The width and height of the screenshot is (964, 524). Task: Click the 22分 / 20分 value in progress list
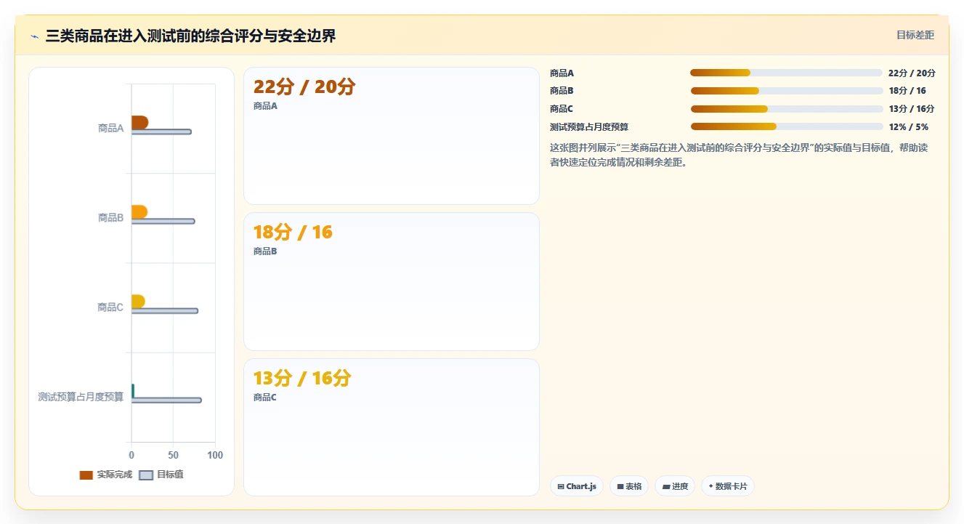point(912,73)
